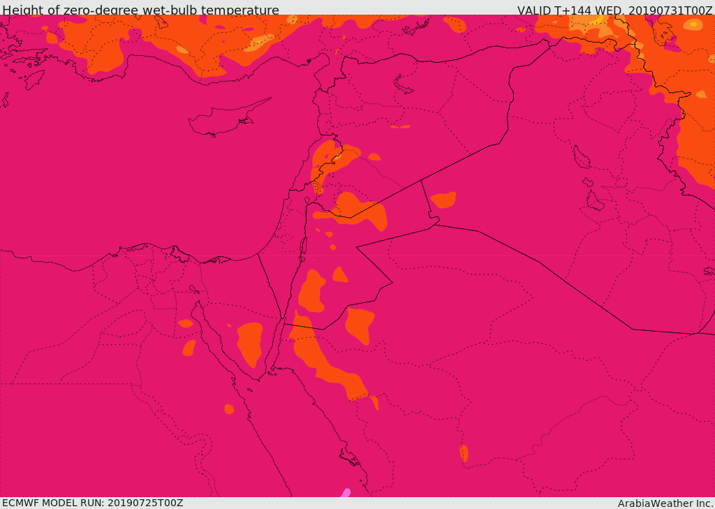The height and width of the screenshot is (509, 715).
Task: Click the small pink patch at the bottom edge
Action: [x=346, y=492]
